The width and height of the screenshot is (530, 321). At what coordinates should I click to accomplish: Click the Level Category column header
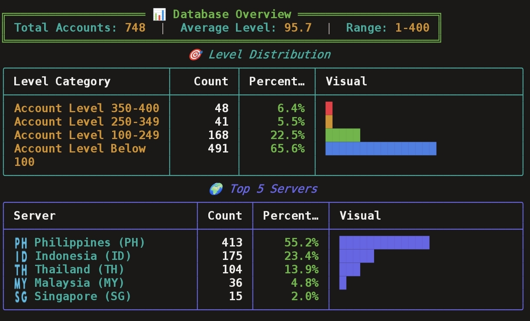click(62, 81)
